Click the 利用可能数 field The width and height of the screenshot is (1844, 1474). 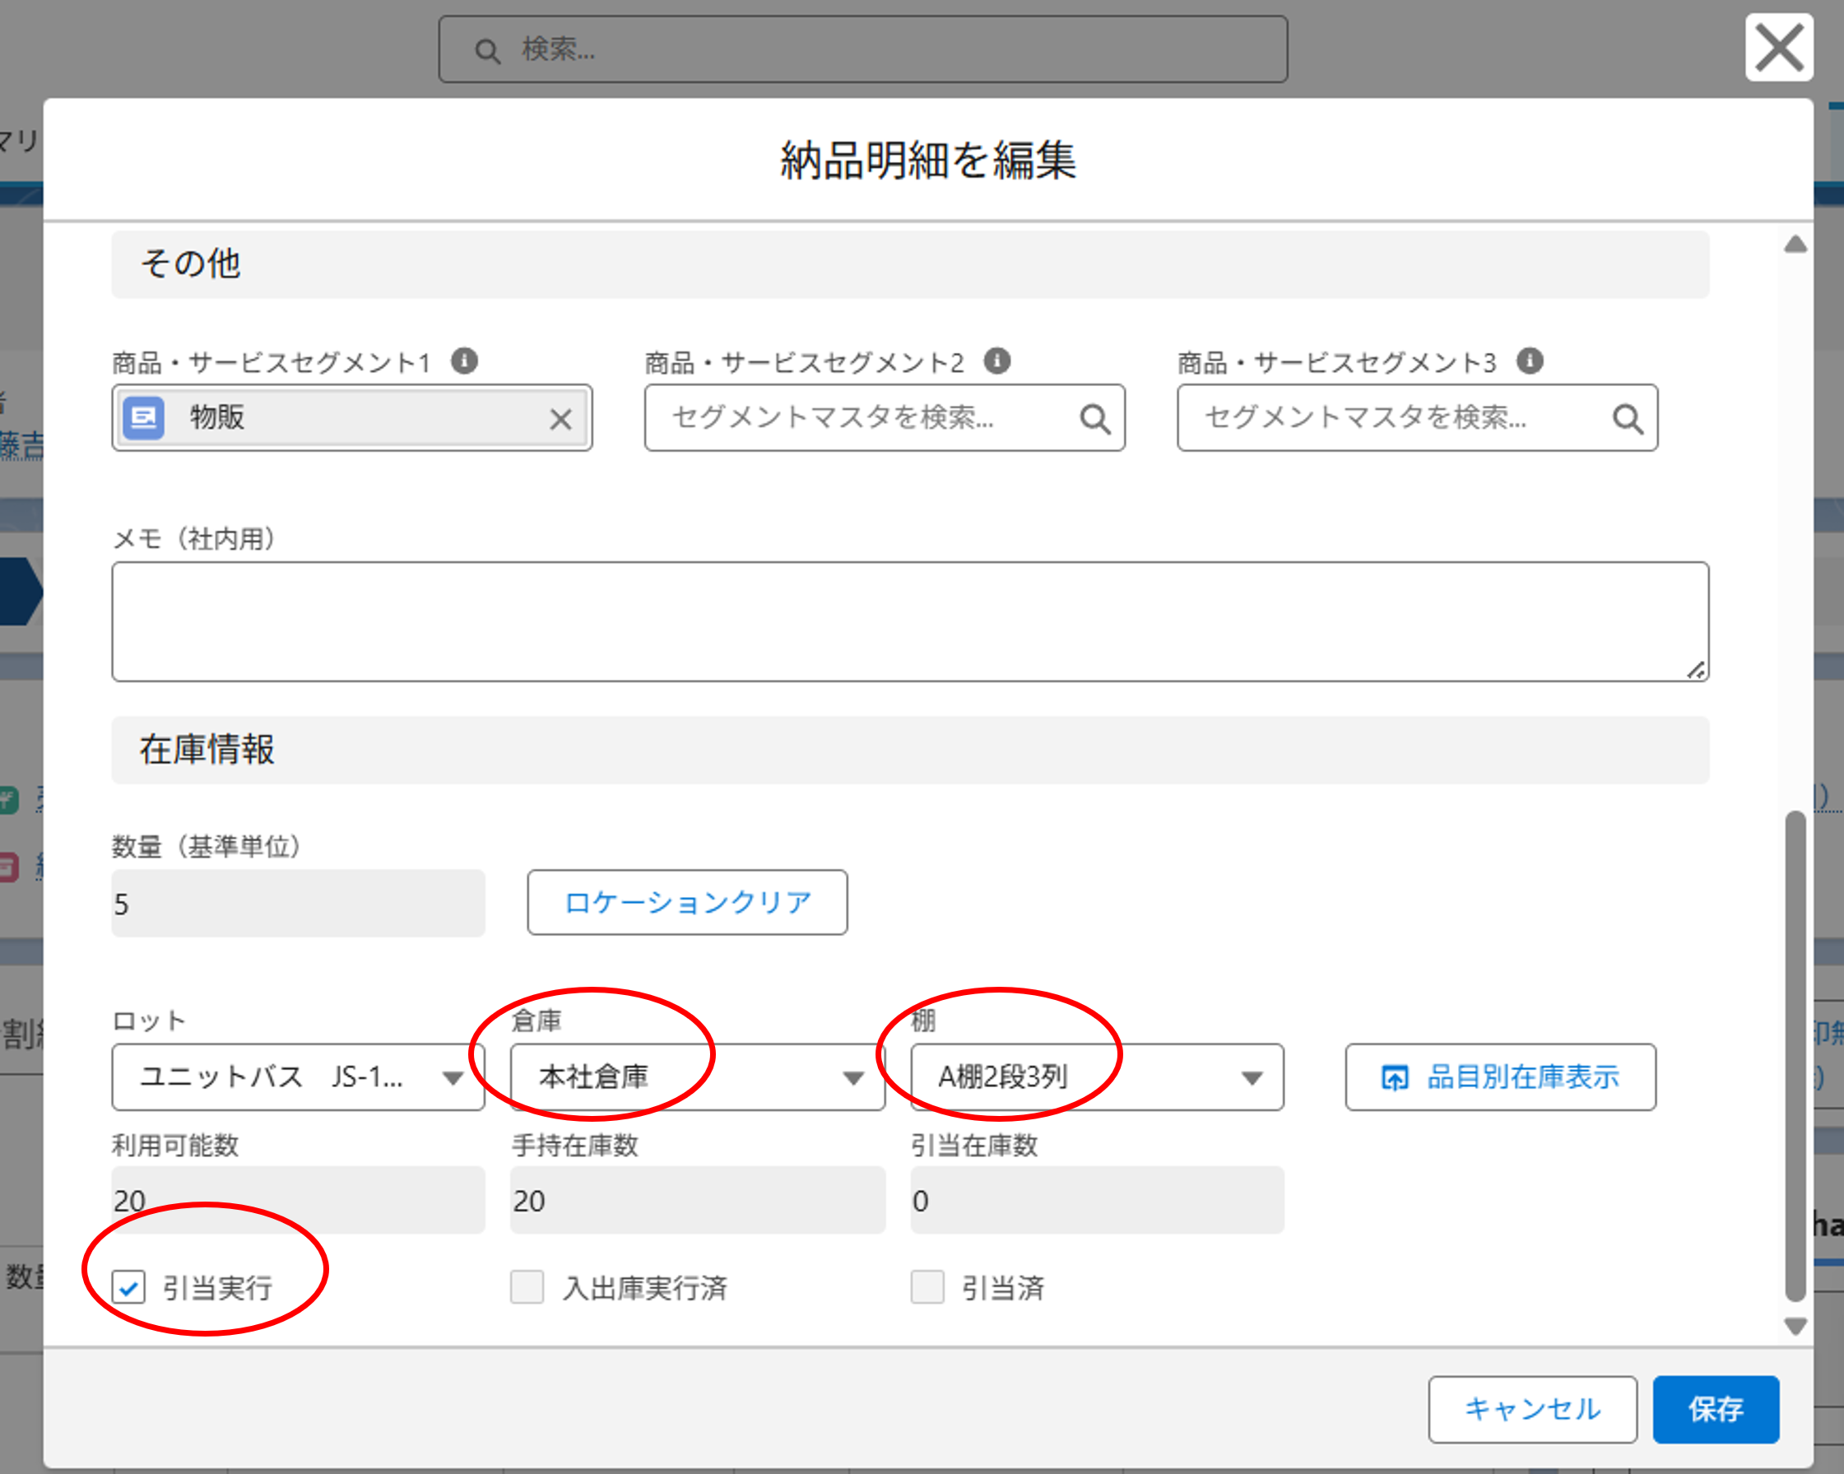299,1200
